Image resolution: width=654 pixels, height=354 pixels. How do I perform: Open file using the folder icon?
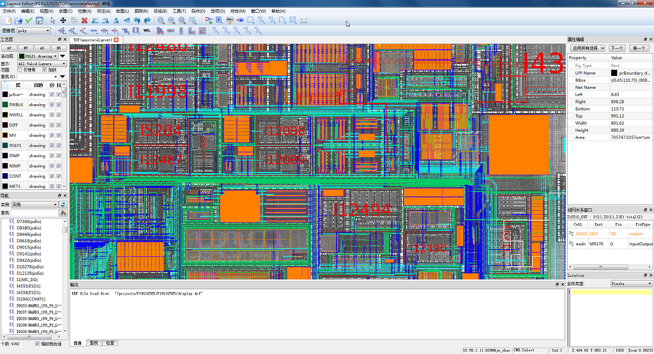pos(19,20)
